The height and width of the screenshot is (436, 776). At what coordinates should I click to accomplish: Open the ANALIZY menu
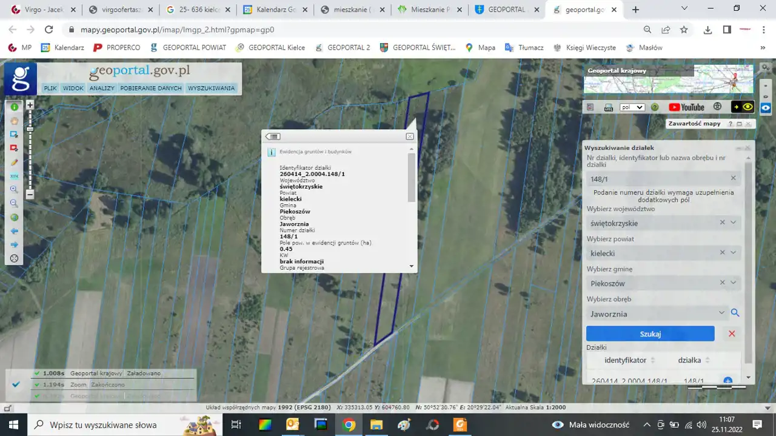[x=102, y=88]
